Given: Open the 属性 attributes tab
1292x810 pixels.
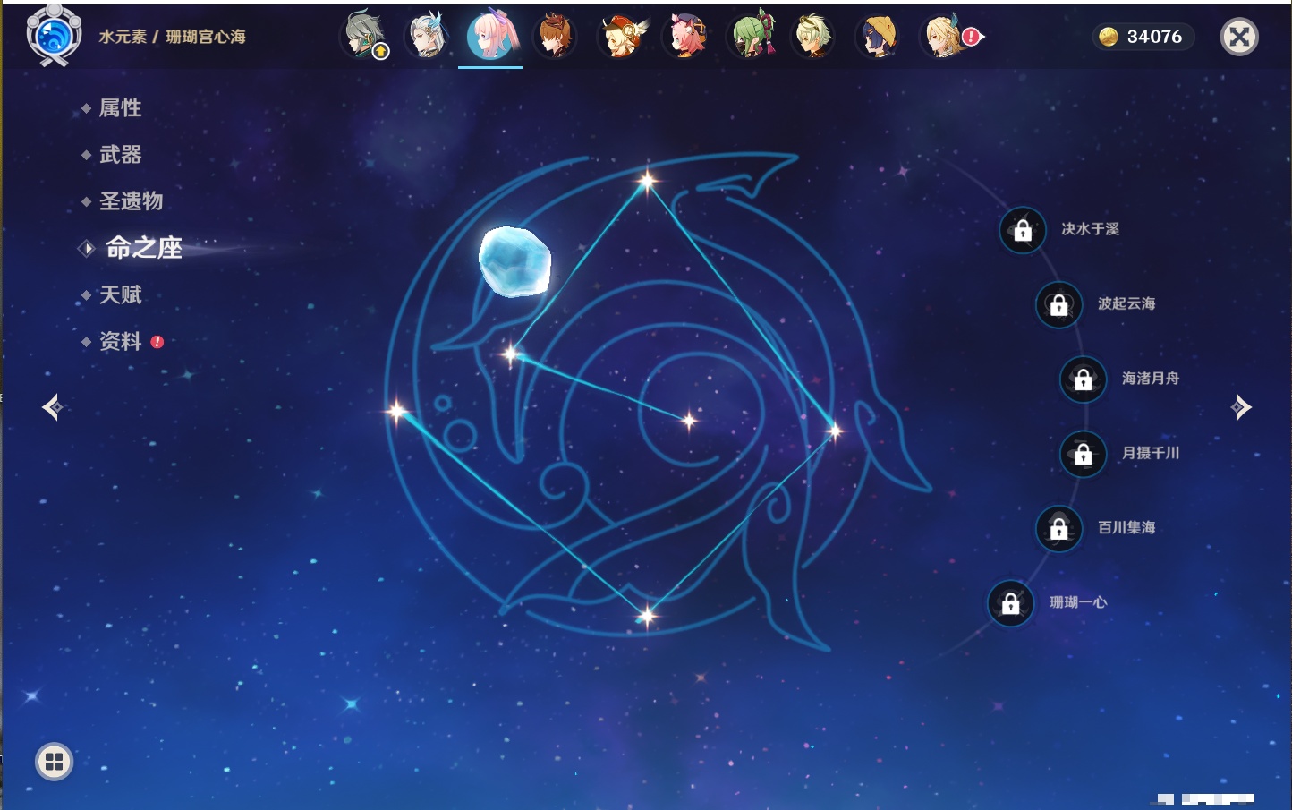Looking at the screenshot, I should [120, 108].
